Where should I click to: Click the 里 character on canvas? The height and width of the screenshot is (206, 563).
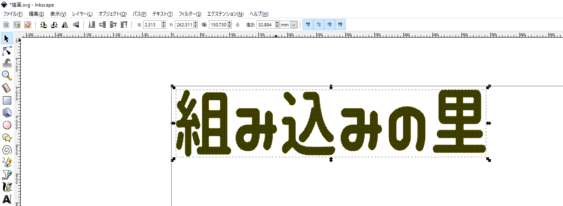pyautogui.click(x=459, y=122)
